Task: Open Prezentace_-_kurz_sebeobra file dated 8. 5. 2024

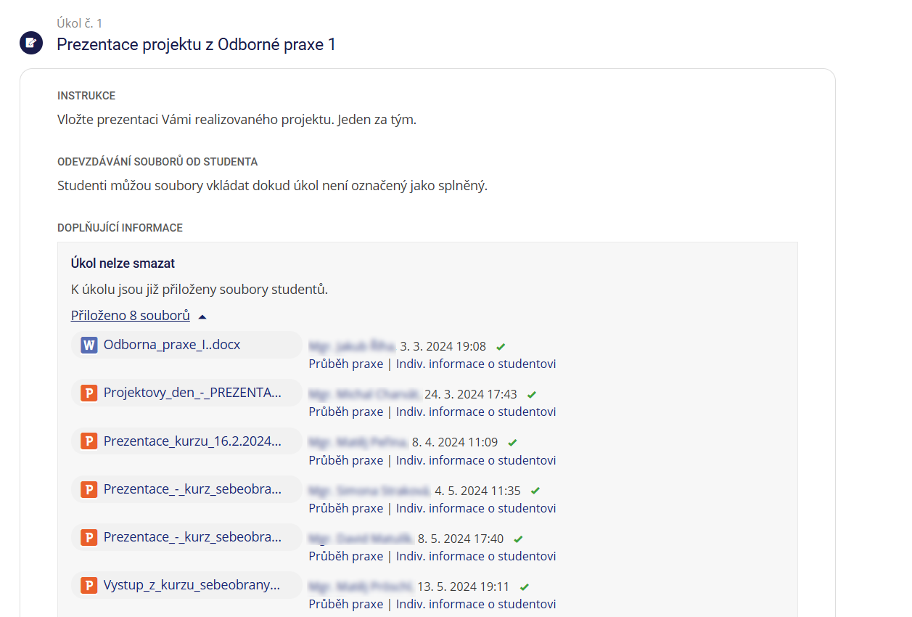Action: coord(192,537)
